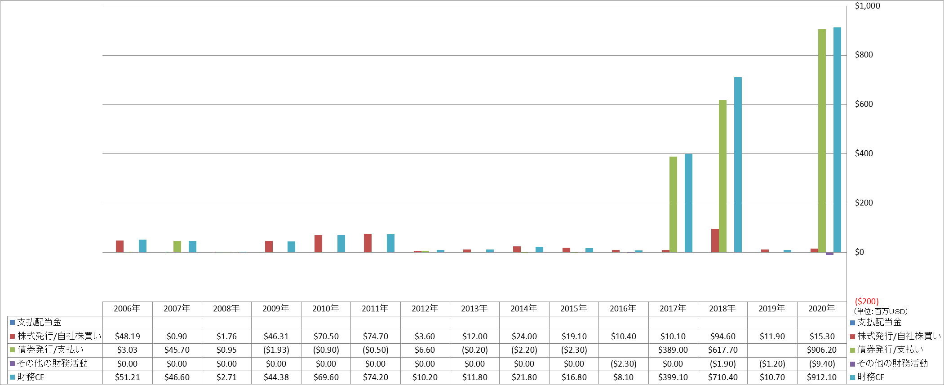Select the 債券発行/支払い entry in the right-side legend

pos(886,350)
